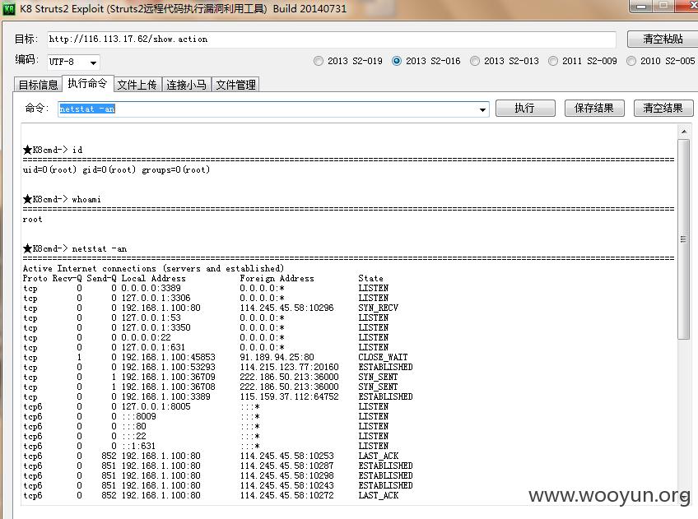Select the 2013 S2-019 exploit option
This screenshot has height=519, width=698.
click(348, 61)
